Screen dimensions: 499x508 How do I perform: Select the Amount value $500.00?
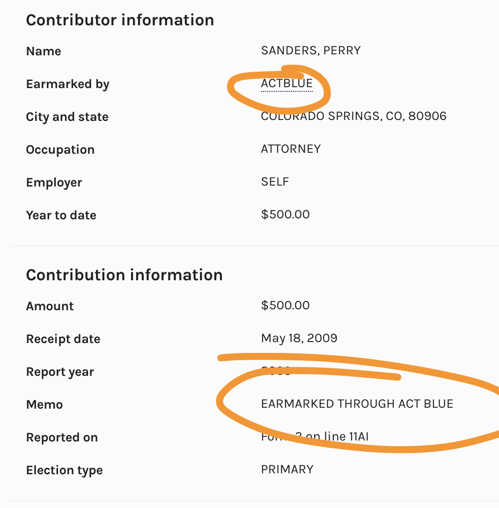pos(285,306)
